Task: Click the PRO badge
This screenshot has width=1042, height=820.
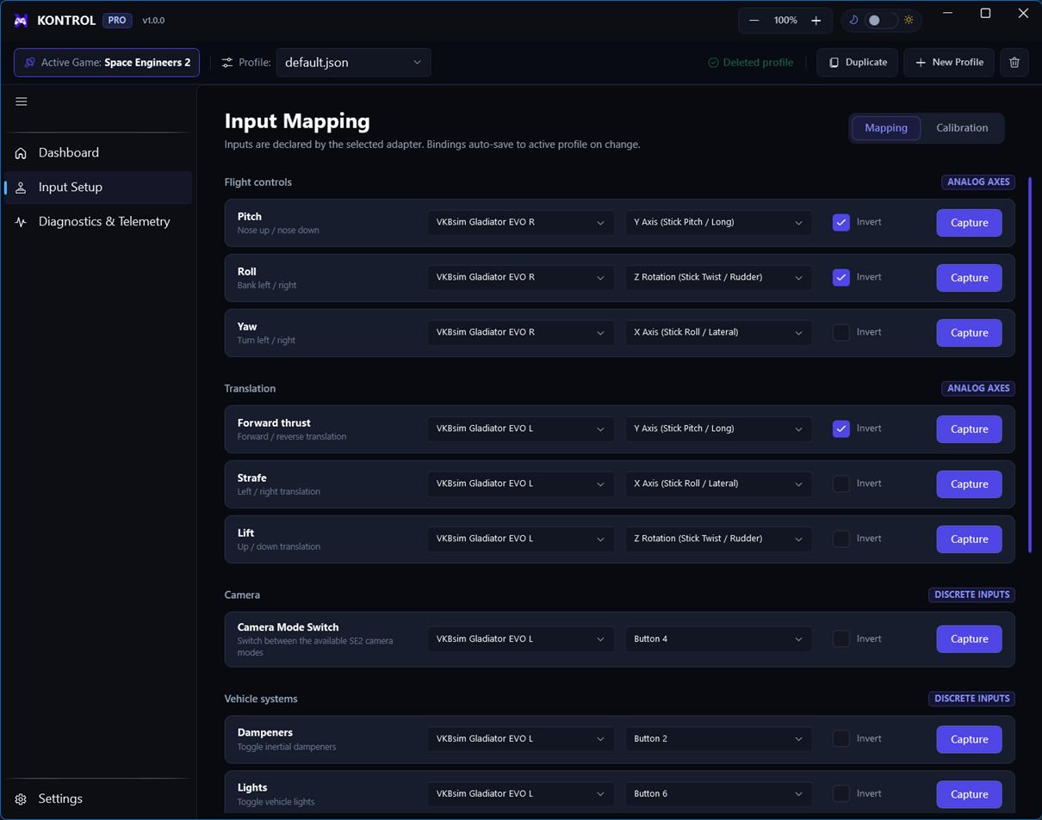Action: 117,21
